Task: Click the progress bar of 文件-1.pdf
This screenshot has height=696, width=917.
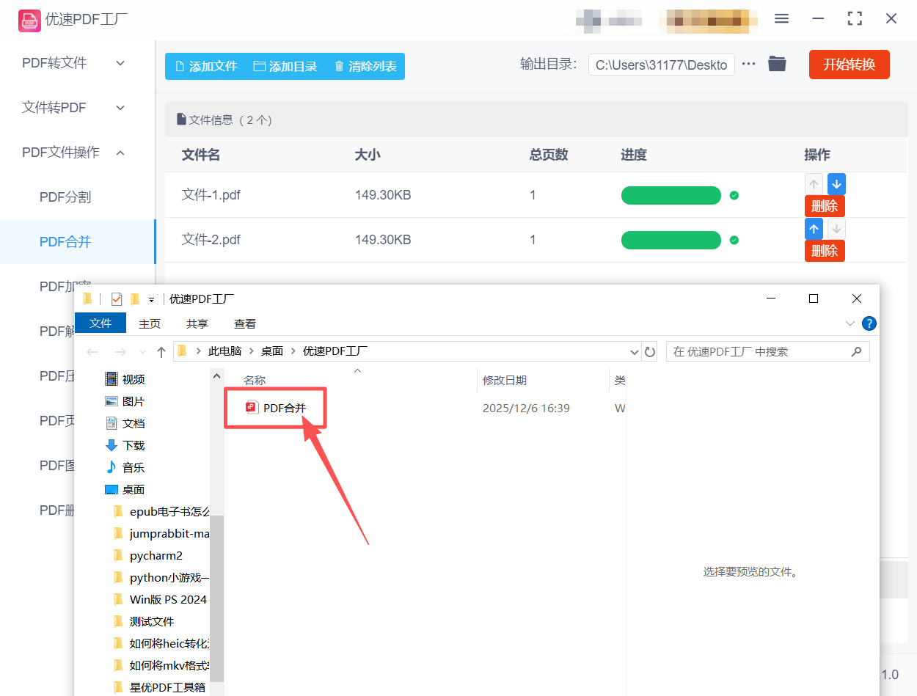Action: coord(671,195)
